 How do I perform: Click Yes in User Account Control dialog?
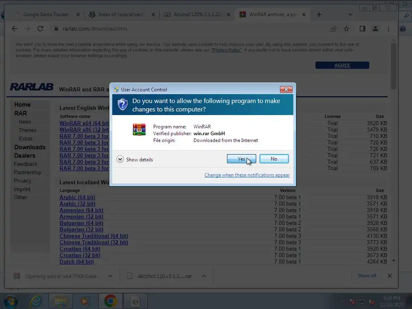pos(241,159)
